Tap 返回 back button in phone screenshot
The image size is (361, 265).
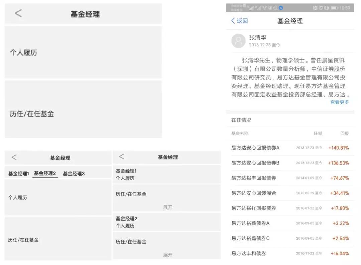click(x=239, y=21)
